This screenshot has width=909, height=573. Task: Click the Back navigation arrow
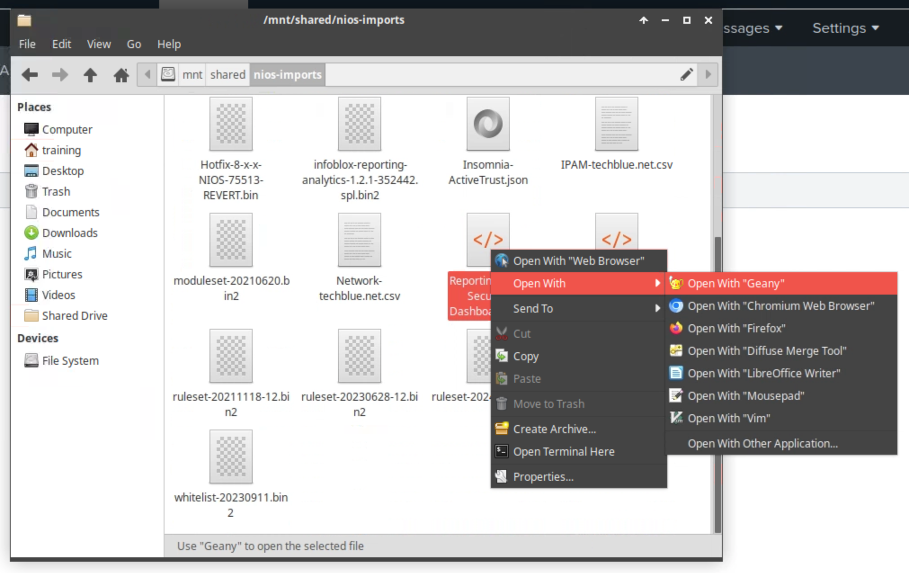(x=30, y=75)
